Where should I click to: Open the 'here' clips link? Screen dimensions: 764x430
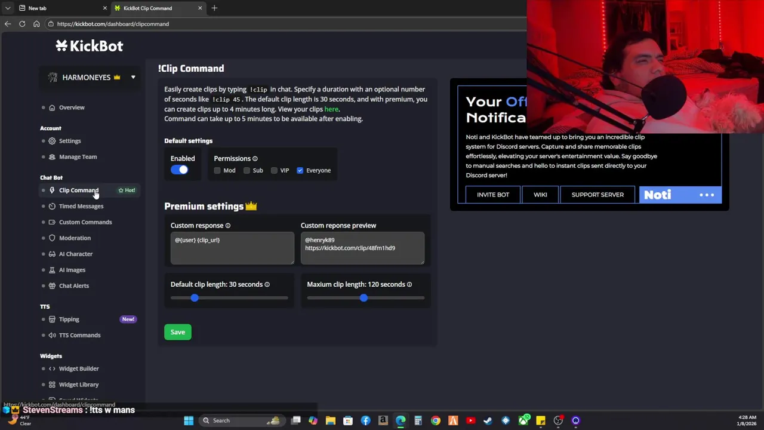[331, 109]
